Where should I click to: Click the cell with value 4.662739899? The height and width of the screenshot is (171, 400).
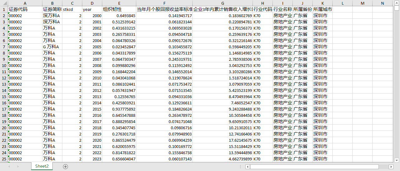(x=223, y=159)
